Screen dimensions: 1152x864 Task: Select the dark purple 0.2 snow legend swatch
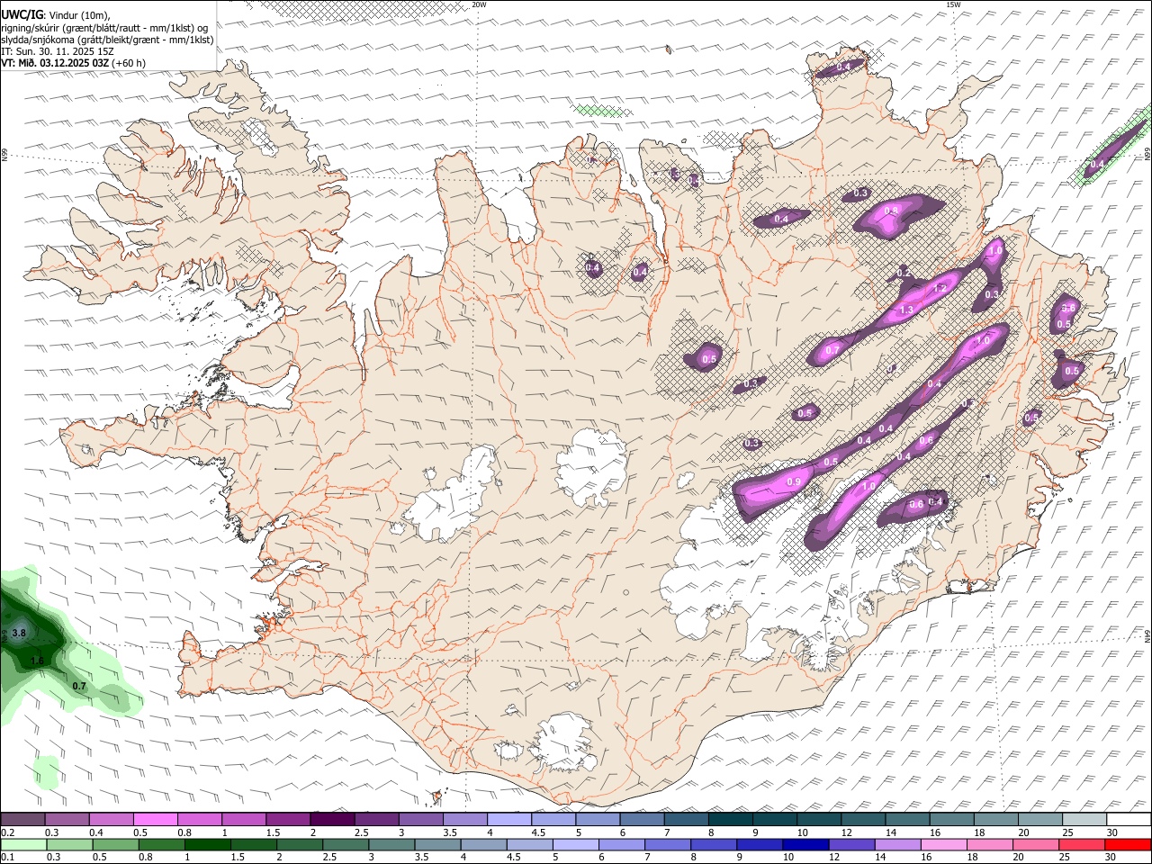tap(22, 819)
